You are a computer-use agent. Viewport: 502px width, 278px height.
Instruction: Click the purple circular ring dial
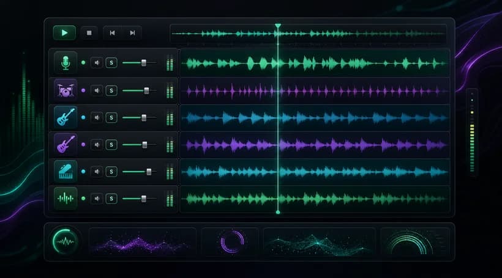coord(232,242)
